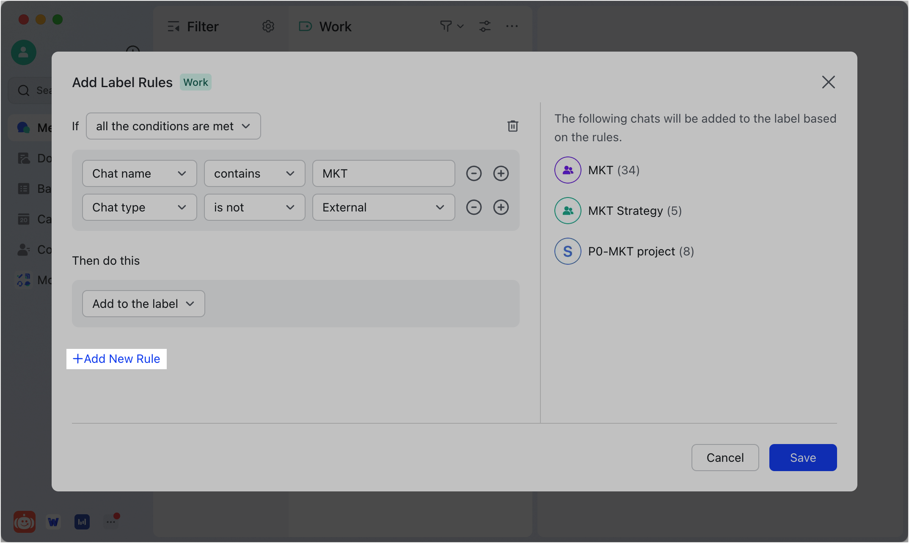Delete the rule with the trash icon
The width and height of the screenshot is (909, 543).
[512, 126]
